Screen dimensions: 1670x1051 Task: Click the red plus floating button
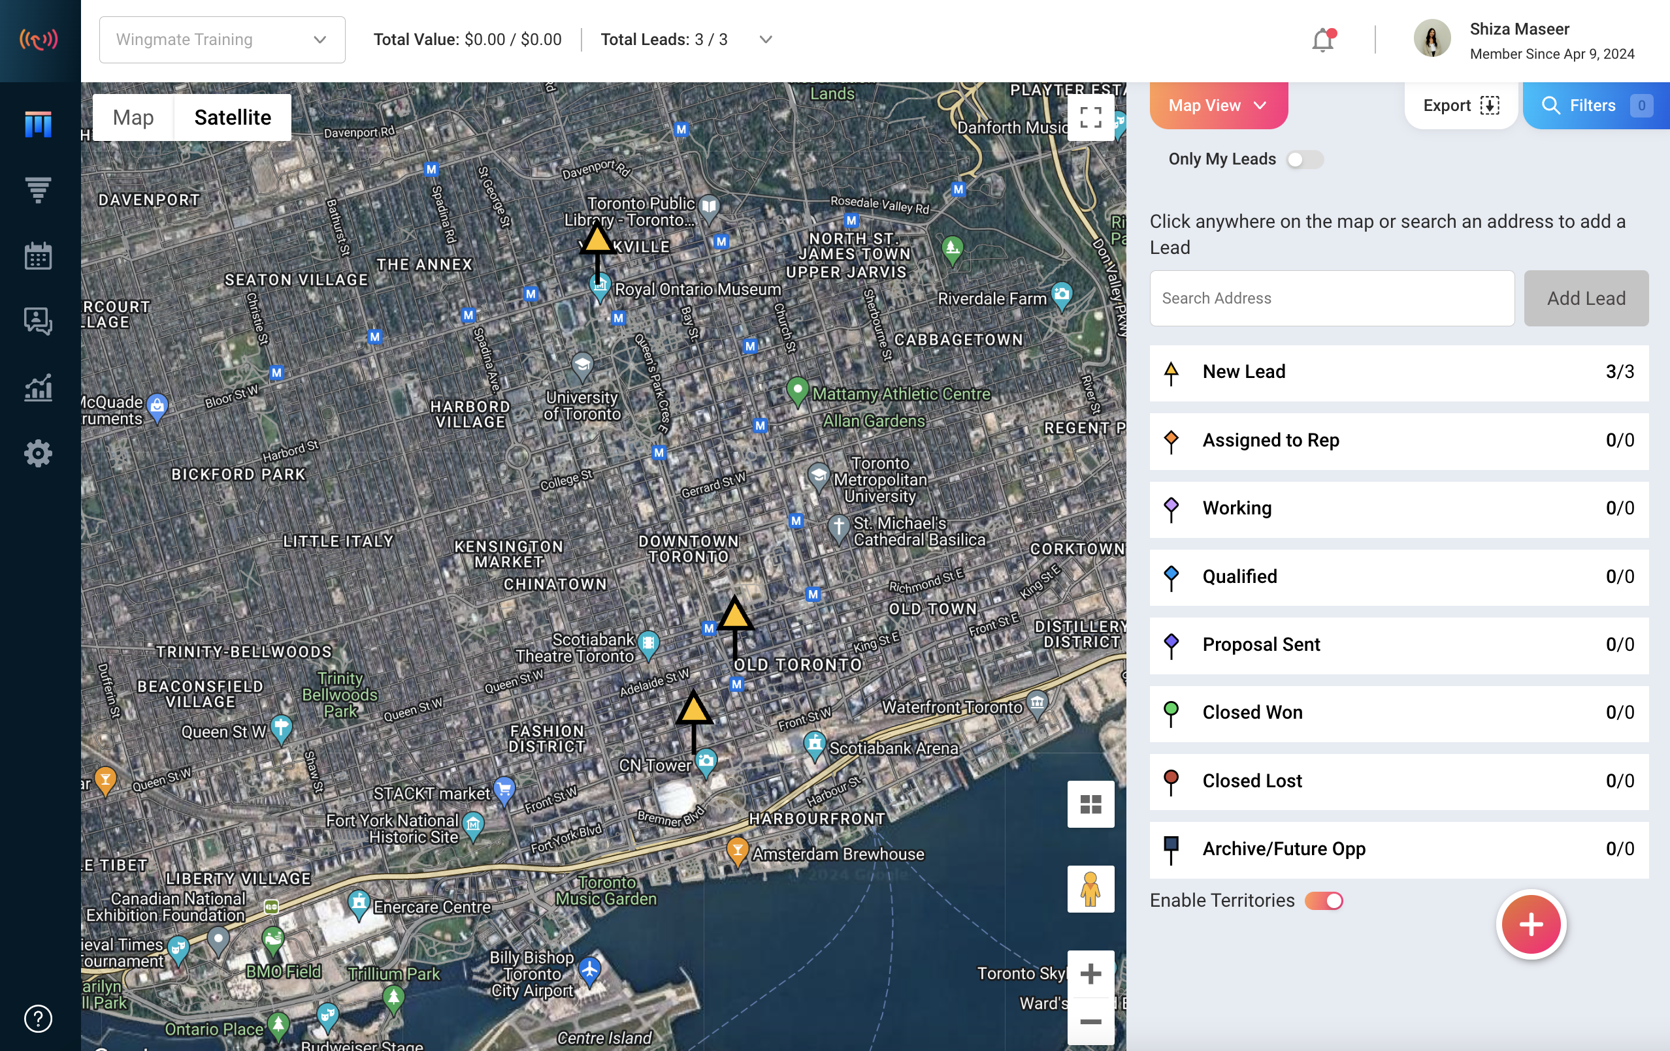pyautogui.click(x=1531, y=924)
